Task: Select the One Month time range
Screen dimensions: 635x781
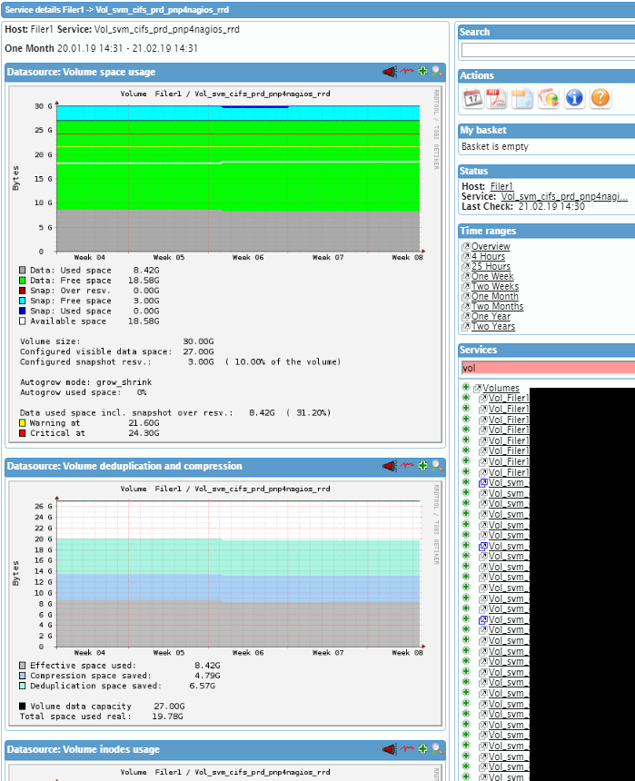Action: point(494,296)
